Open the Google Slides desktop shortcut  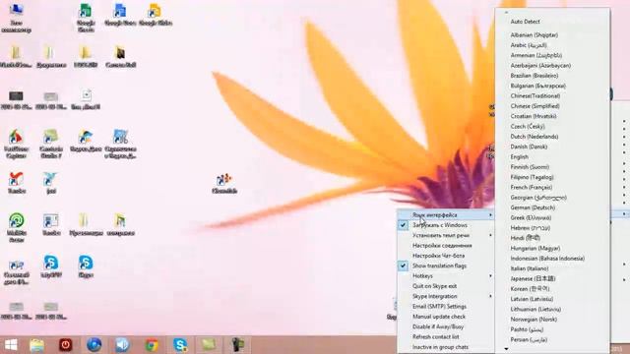click(156, 15)
